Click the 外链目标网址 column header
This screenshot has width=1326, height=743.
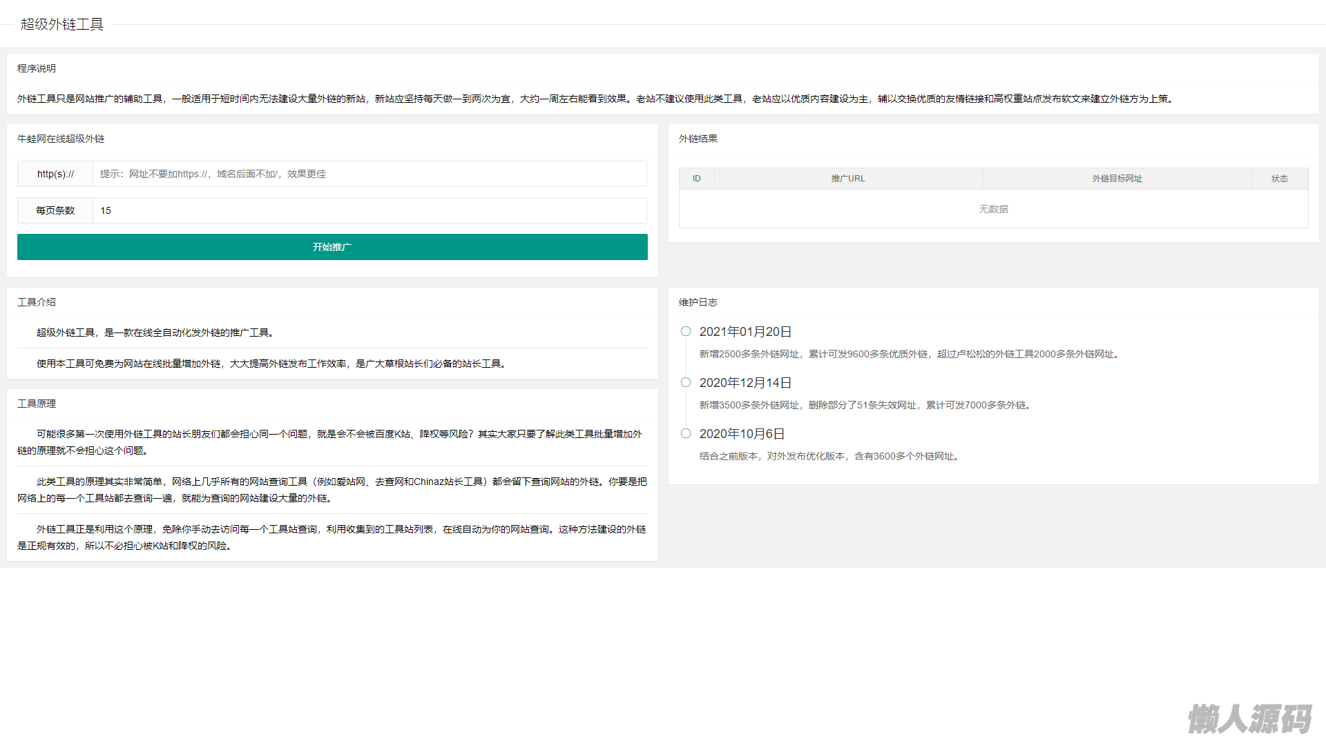tap(1117, 179)
